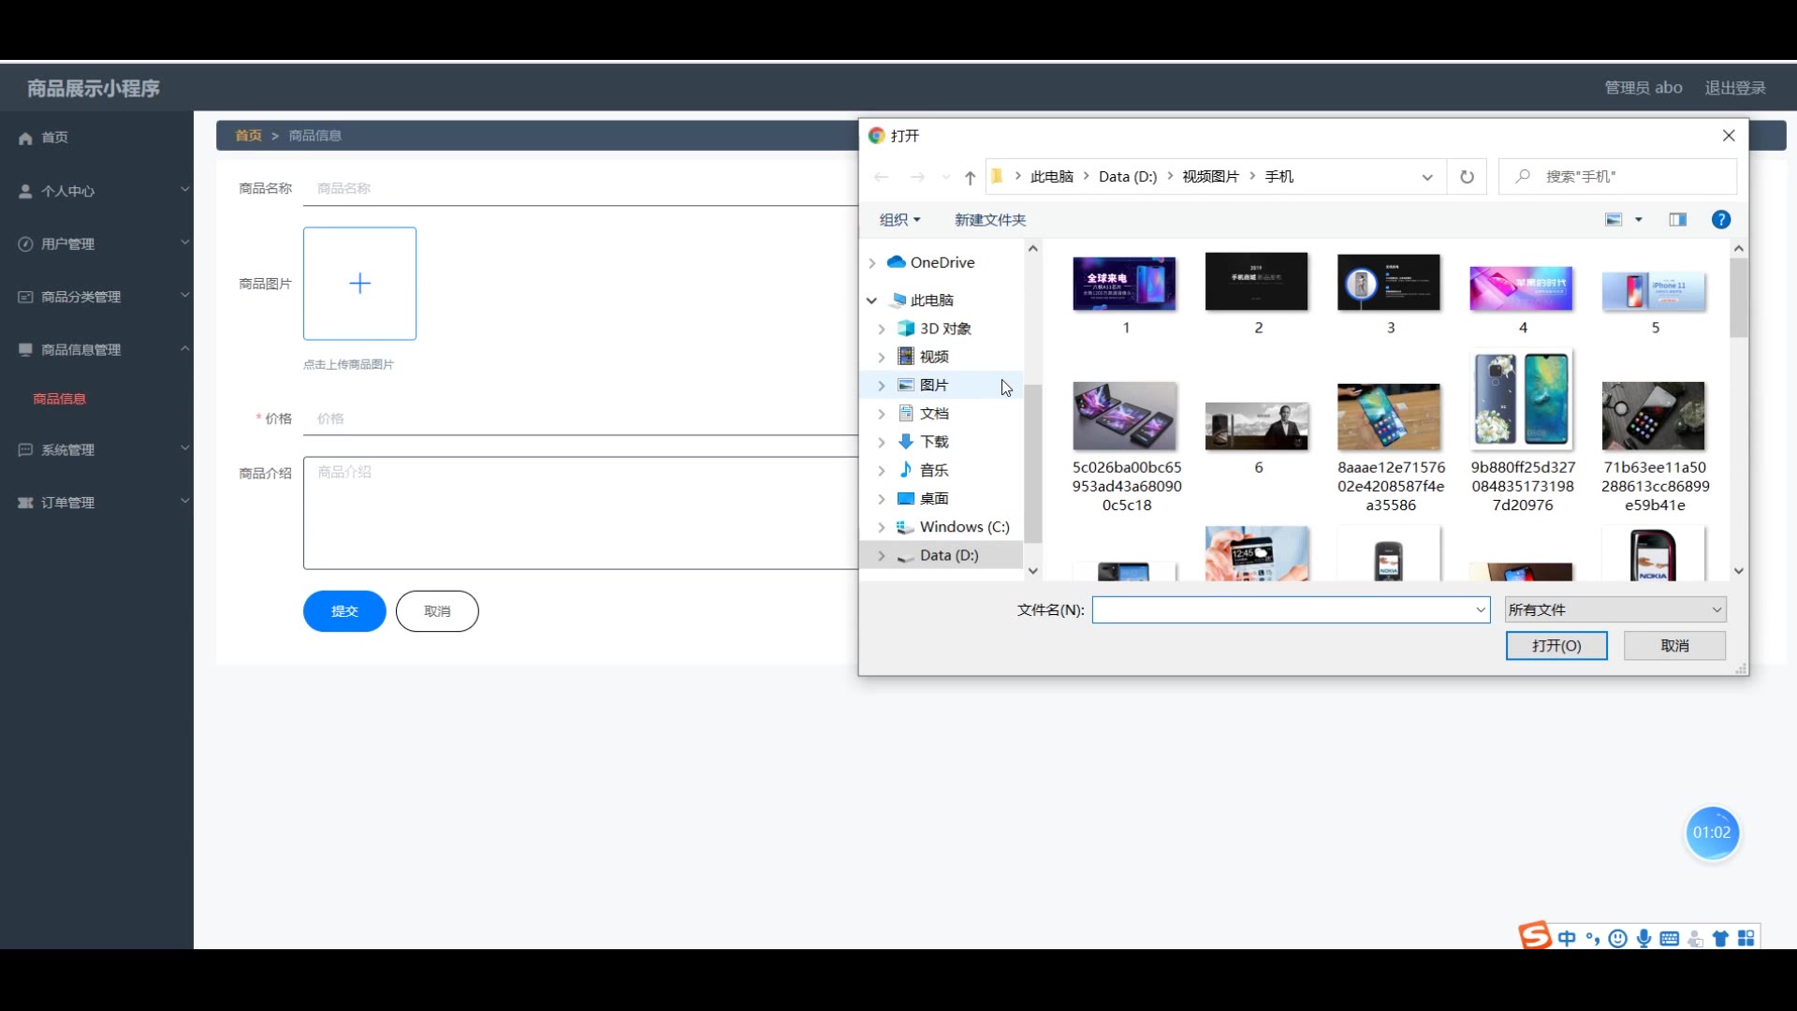The height and width of the screenshot is (1011, 1797).
Task: Go back with the dialog's back arrow
Action: 881,177
